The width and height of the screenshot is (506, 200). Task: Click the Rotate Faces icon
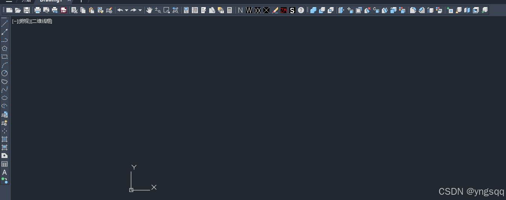tap(376, 10)
